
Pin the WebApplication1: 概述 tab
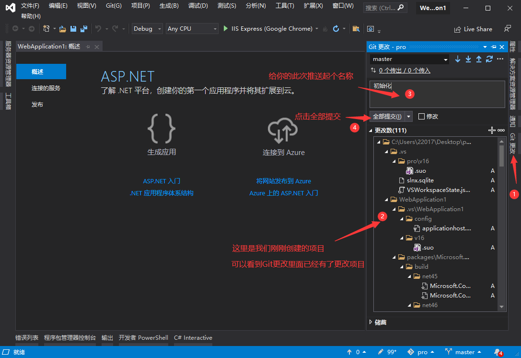(x=88, y=47)
